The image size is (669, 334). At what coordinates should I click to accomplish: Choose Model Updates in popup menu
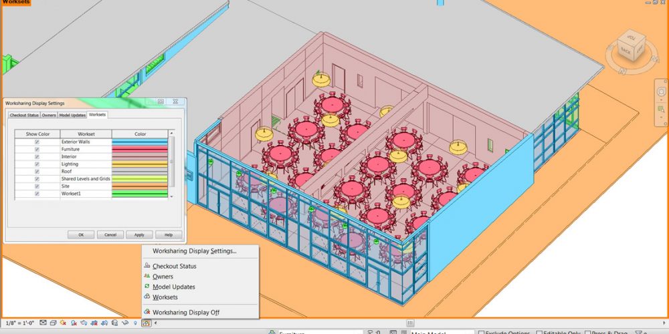174,287
